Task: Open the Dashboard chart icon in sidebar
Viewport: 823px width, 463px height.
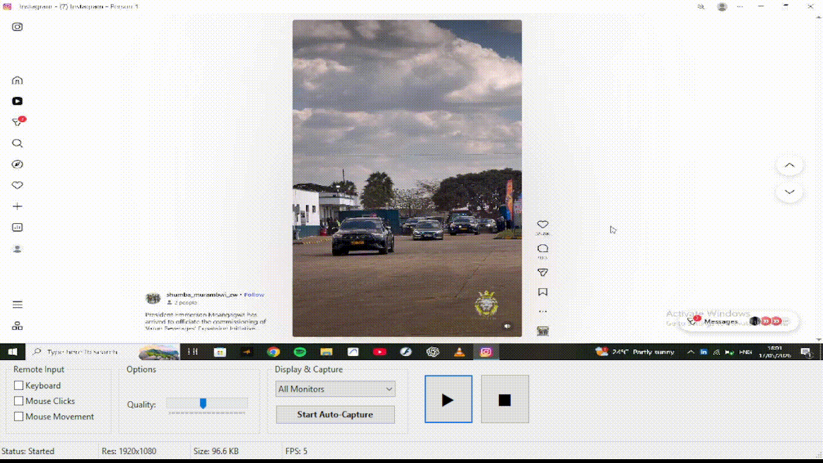Action: tap(17, 228)
